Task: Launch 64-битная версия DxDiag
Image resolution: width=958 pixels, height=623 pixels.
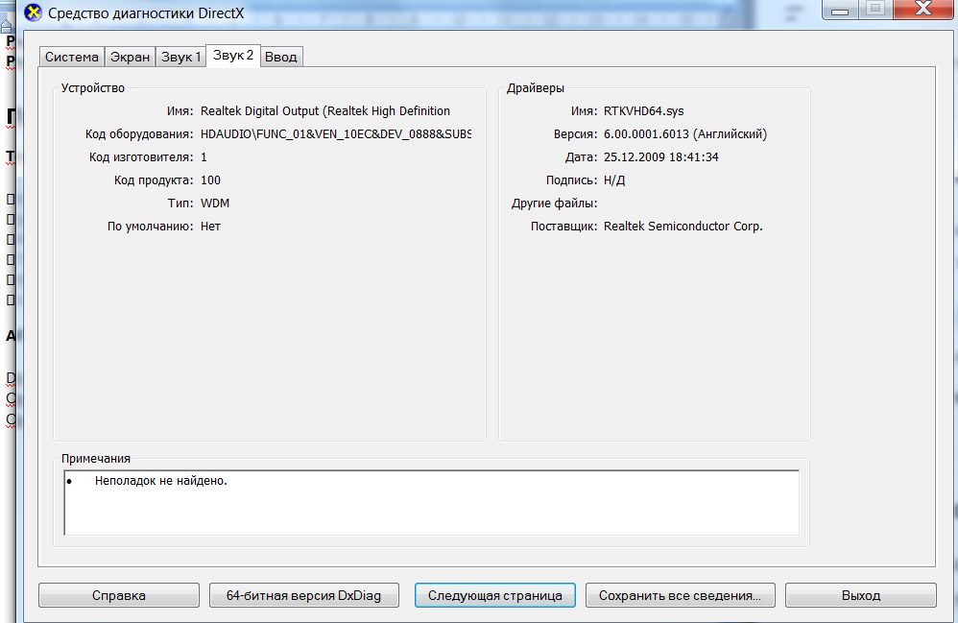Action: pos(303,595)
